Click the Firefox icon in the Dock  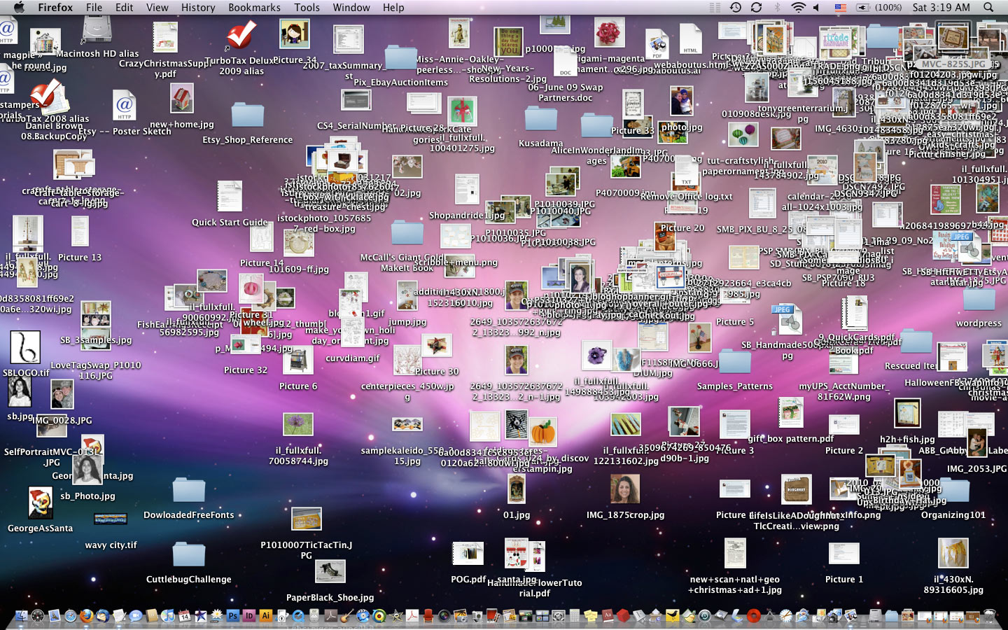tap(87, 616)
